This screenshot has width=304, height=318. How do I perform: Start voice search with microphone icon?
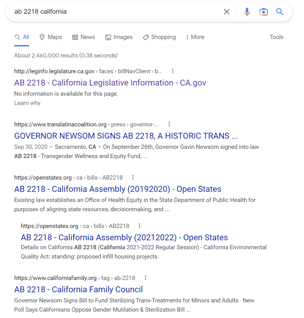coord(247,12)
